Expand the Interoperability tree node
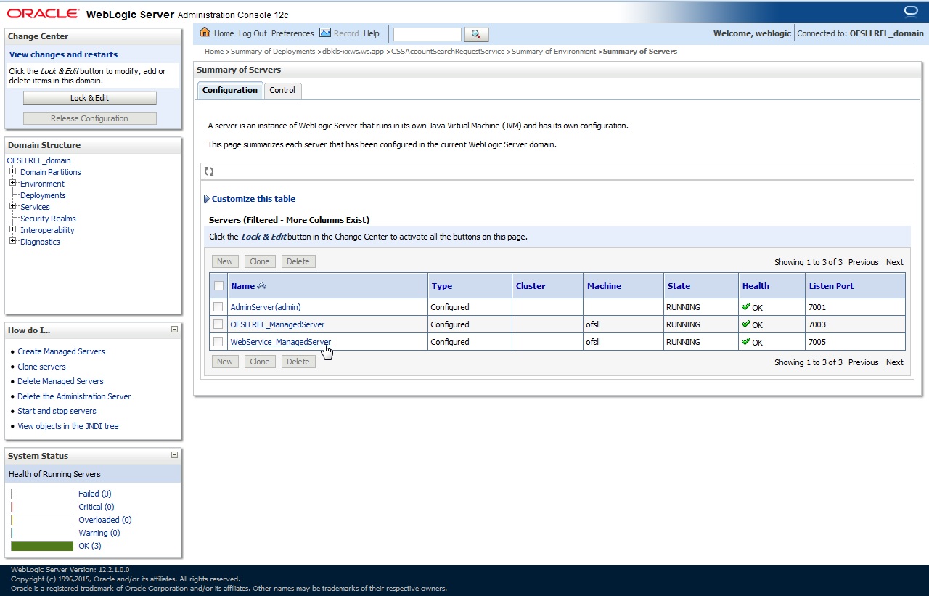The width and height of the screenshot is (929, 596). click(x=12, y=229)
